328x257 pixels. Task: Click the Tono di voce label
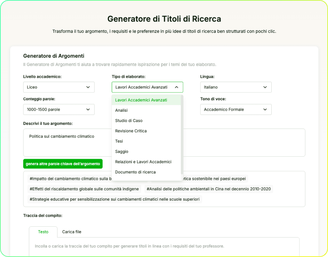(x=213, y=99)
